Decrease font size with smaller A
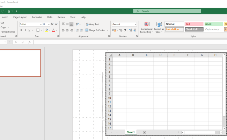The image size is (227, 140). pyautogui.click(x=56, y=24)
